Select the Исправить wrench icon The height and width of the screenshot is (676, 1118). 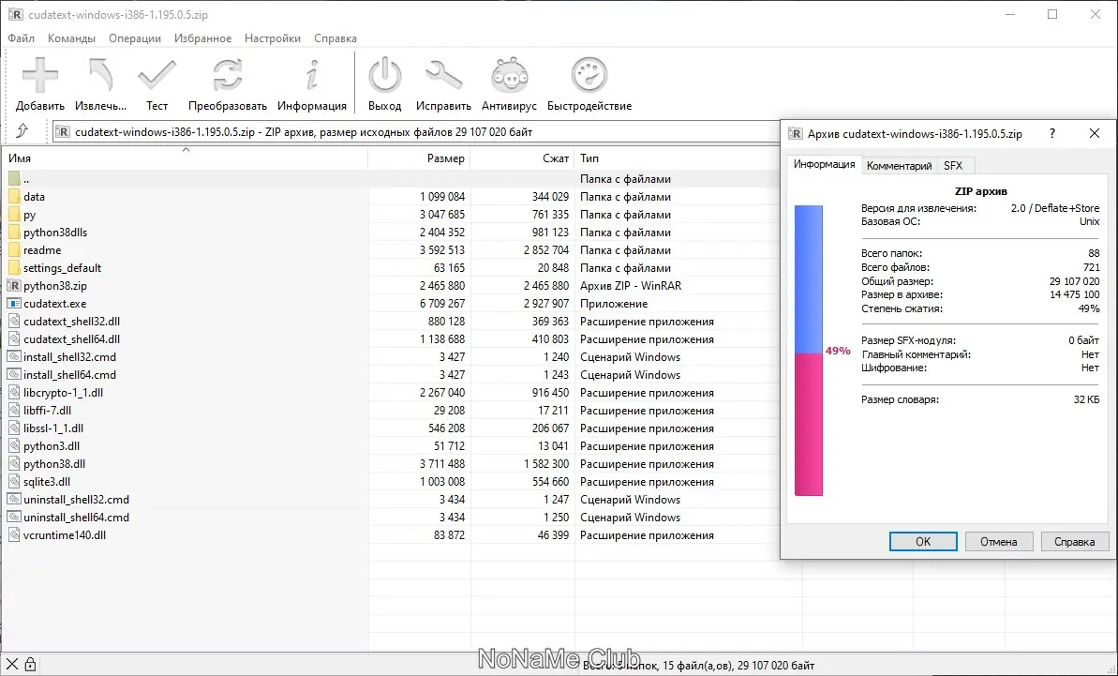[443, 76]
